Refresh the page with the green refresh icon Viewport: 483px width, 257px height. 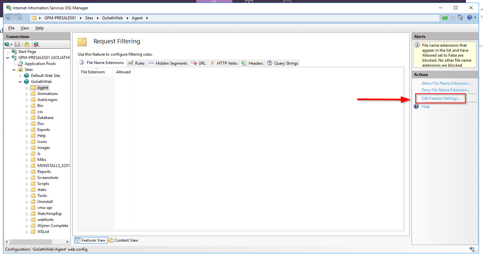pos(445,17)
